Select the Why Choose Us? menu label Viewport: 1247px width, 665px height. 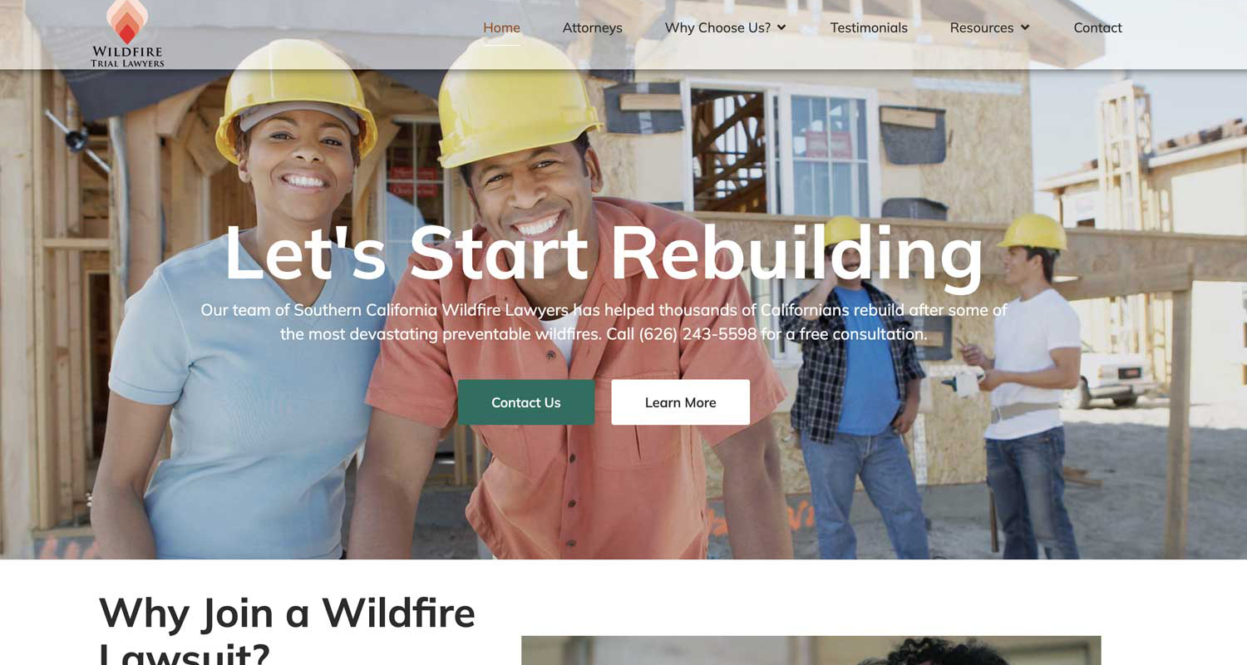tap(717, 28)
